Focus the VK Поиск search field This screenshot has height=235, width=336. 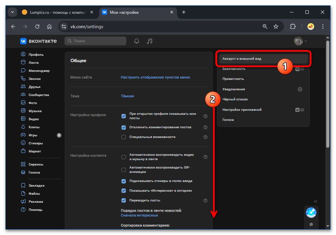(x=95, y=41)
